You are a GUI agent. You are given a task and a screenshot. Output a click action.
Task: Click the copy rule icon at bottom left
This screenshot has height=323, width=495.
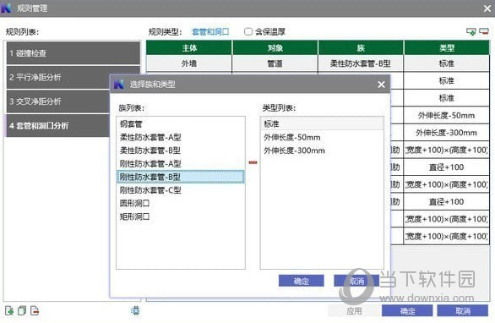[x=22, y=310]
